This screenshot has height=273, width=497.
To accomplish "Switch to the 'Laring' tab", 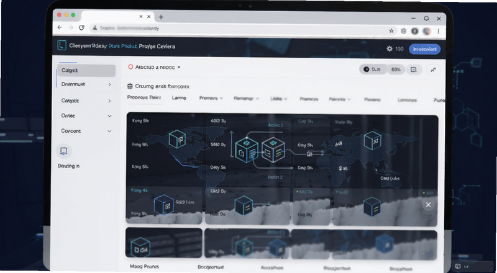I will [x=179, y=98].
